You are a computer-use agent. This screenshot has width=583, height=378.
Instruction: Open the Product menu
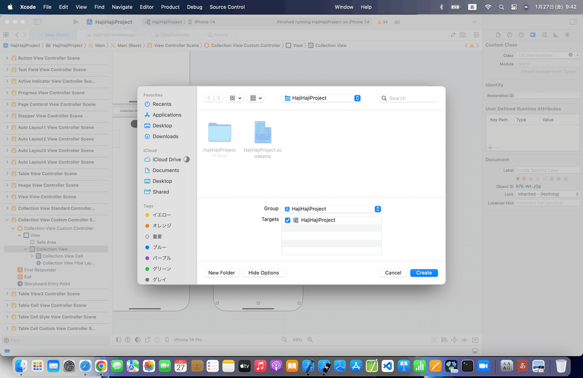click(x=170, y=7)
